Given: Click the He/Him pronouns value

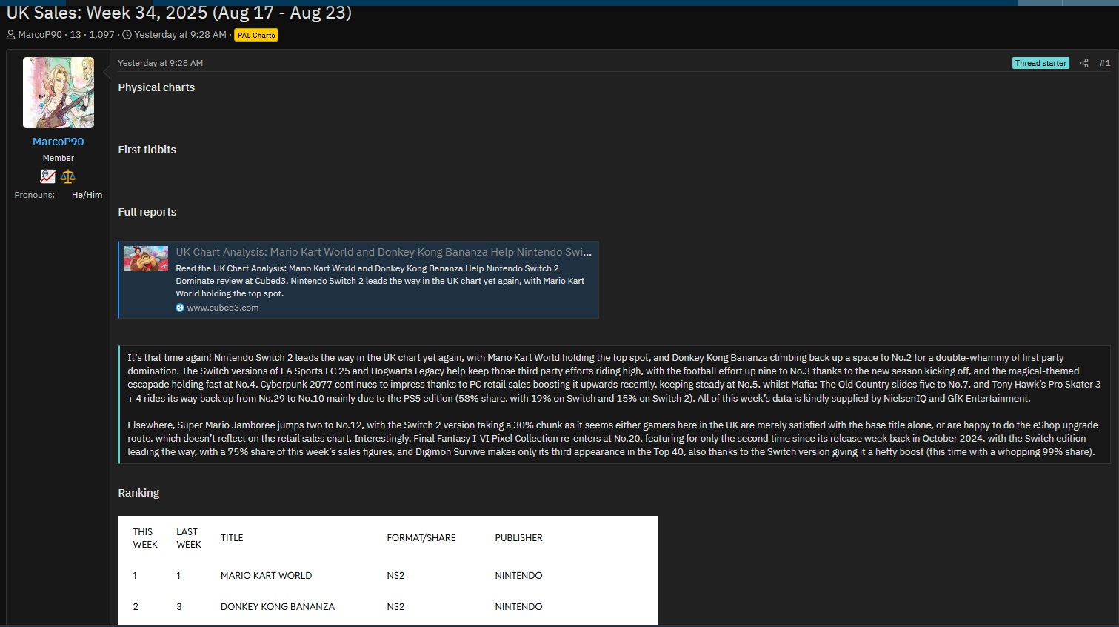Looking at the screenshot, I should 87,195.
